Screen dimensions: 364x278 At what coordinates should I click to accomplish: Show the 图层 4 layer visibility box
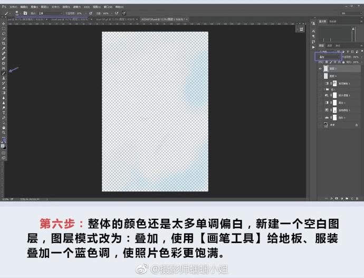coord(320,76)
